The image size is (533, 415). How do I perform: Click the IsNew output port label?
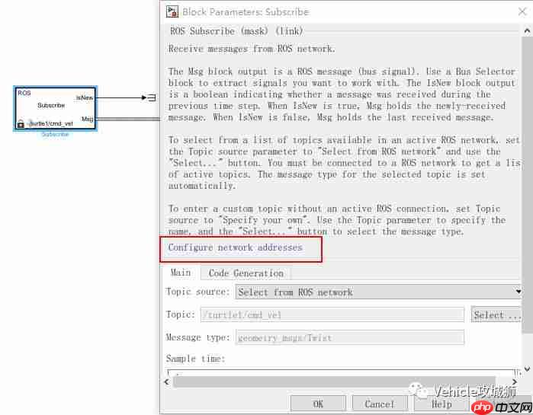coord(85,97)
